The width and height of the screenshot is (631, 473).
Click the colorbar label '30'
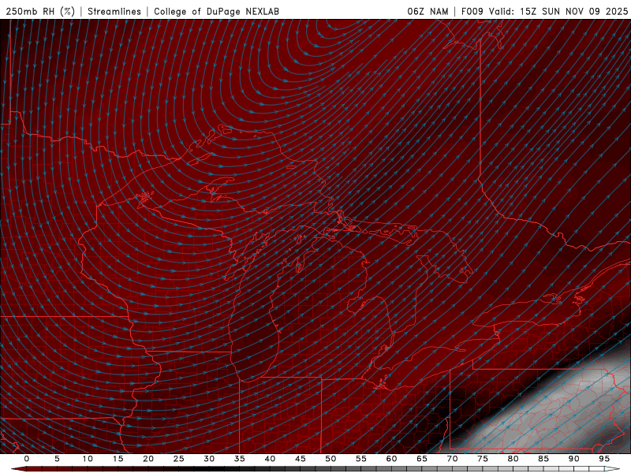click(x=209, y=459)
